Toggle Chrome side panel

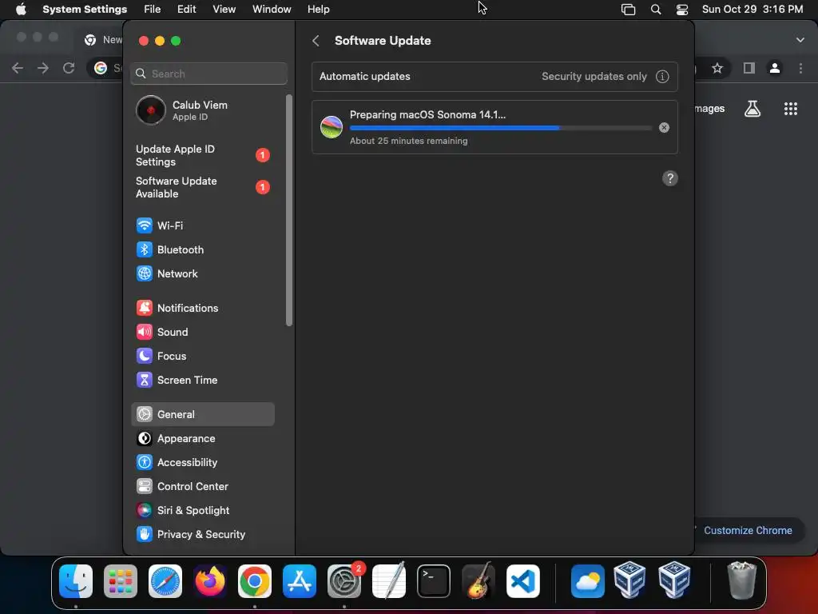[x=749, y=68]
